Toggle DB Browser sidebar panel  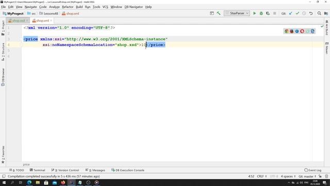pos(3,77)
